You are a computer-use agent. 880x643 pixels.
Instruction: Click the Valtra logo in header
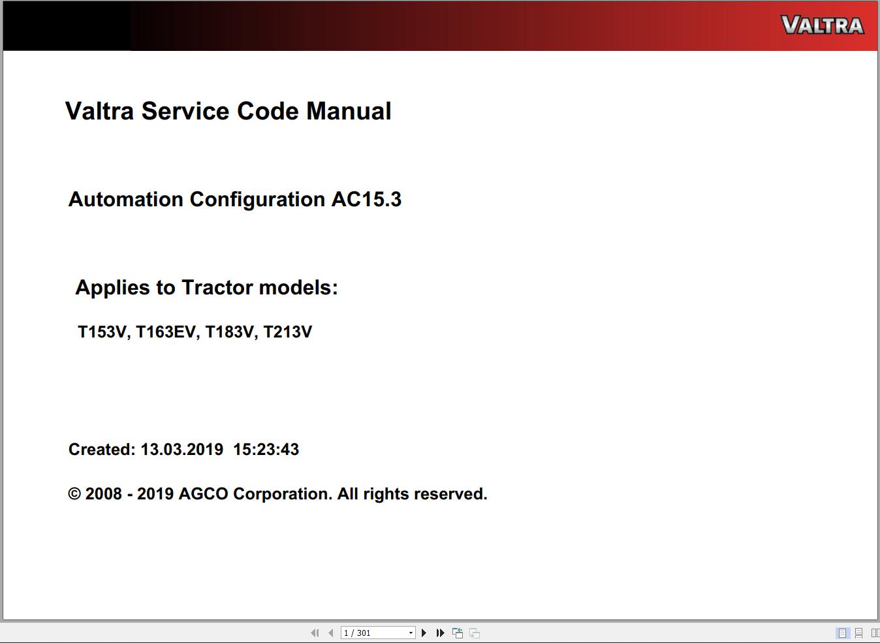[823, 25]
